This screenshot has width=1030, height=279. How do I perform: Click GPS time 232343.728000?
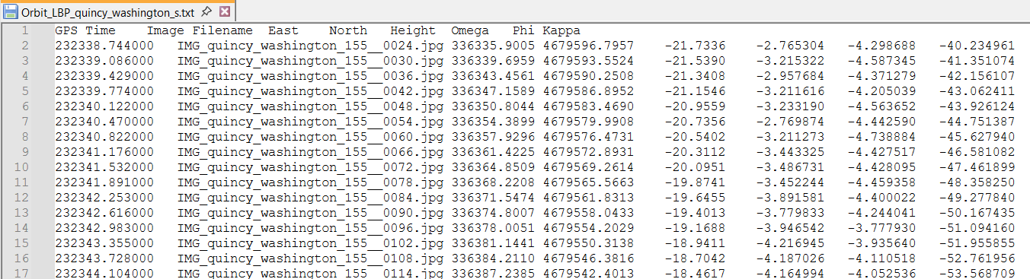104,258
